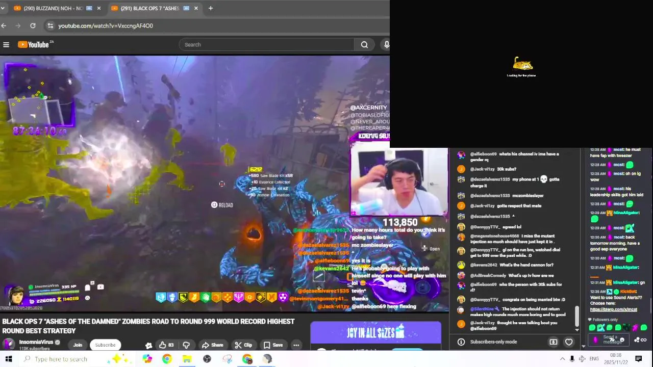The width and height of the screenshot is (653, 367).
Task: Click the YouTube search magnifier button
Action: [x=364, y=45]
